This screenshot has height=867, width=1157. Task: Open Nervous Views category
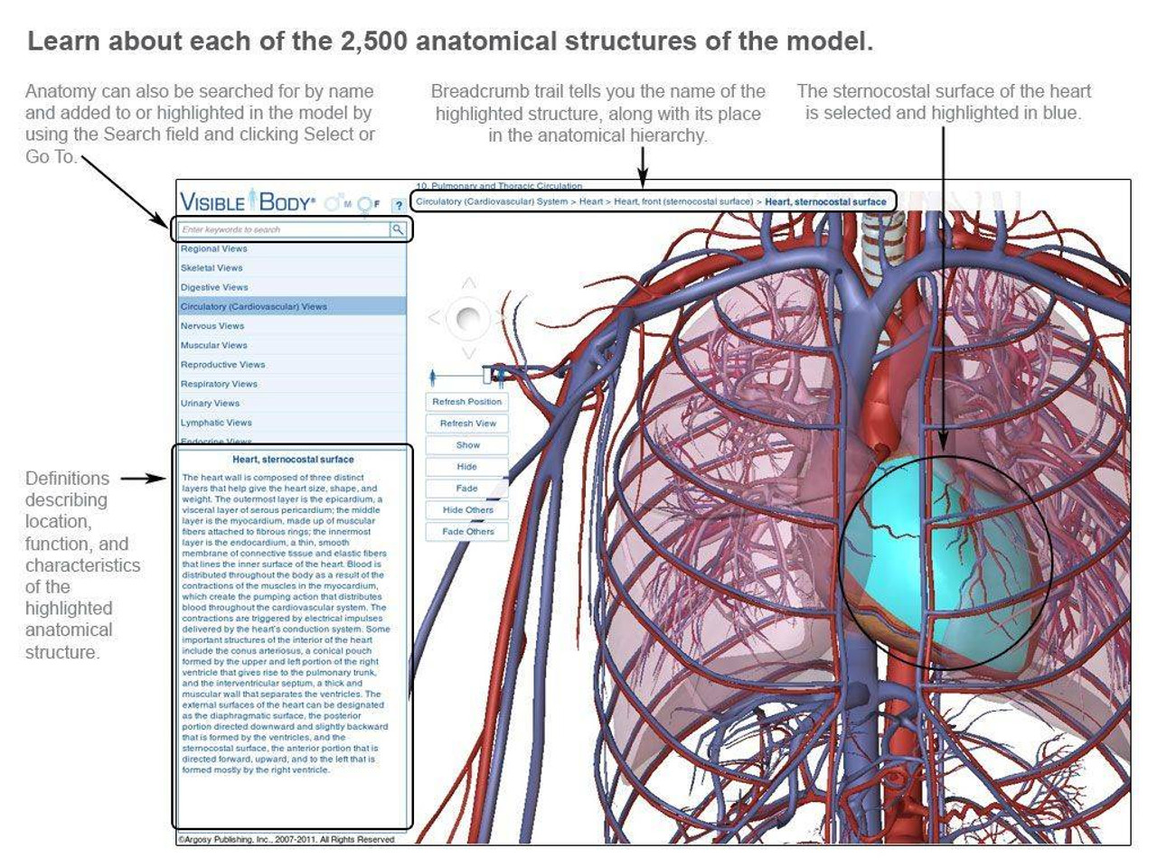coord(291,326)
